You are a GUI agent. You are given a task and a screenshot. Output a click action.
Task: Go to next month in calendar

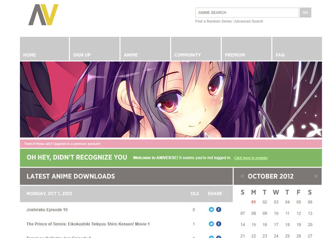tap(316, 176)
